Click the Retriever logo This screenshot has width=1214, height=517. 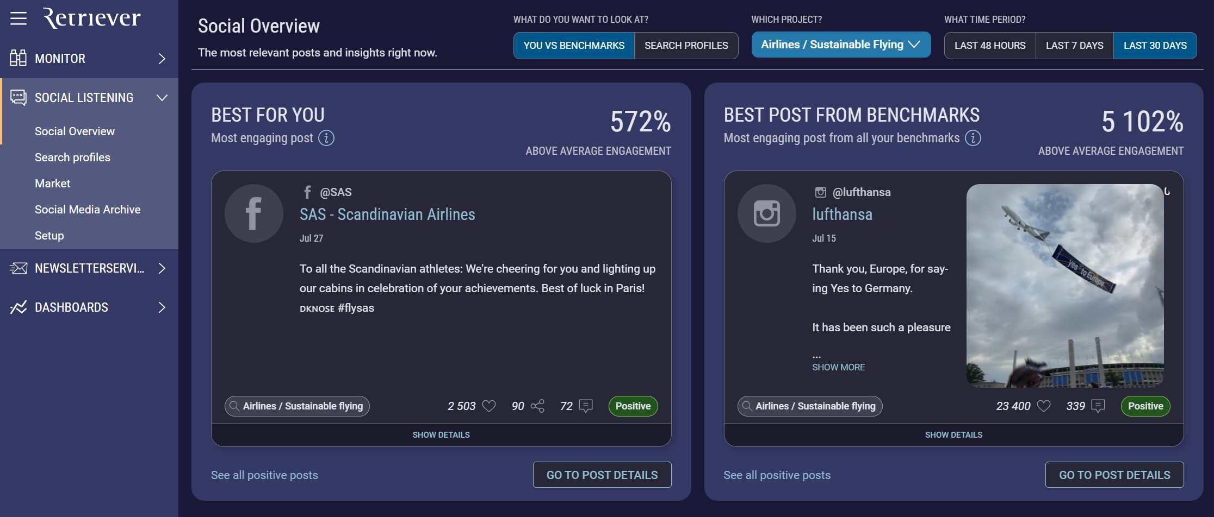(91, 18)
